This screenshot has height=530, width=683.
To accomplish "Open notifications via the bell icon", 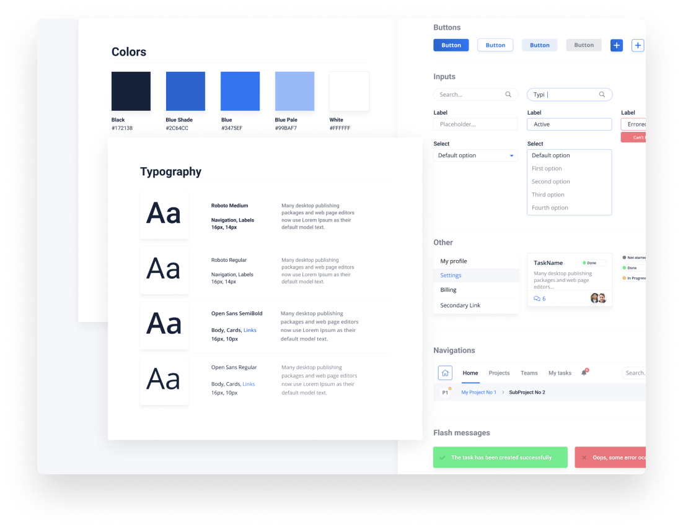I will coord(584,372).
